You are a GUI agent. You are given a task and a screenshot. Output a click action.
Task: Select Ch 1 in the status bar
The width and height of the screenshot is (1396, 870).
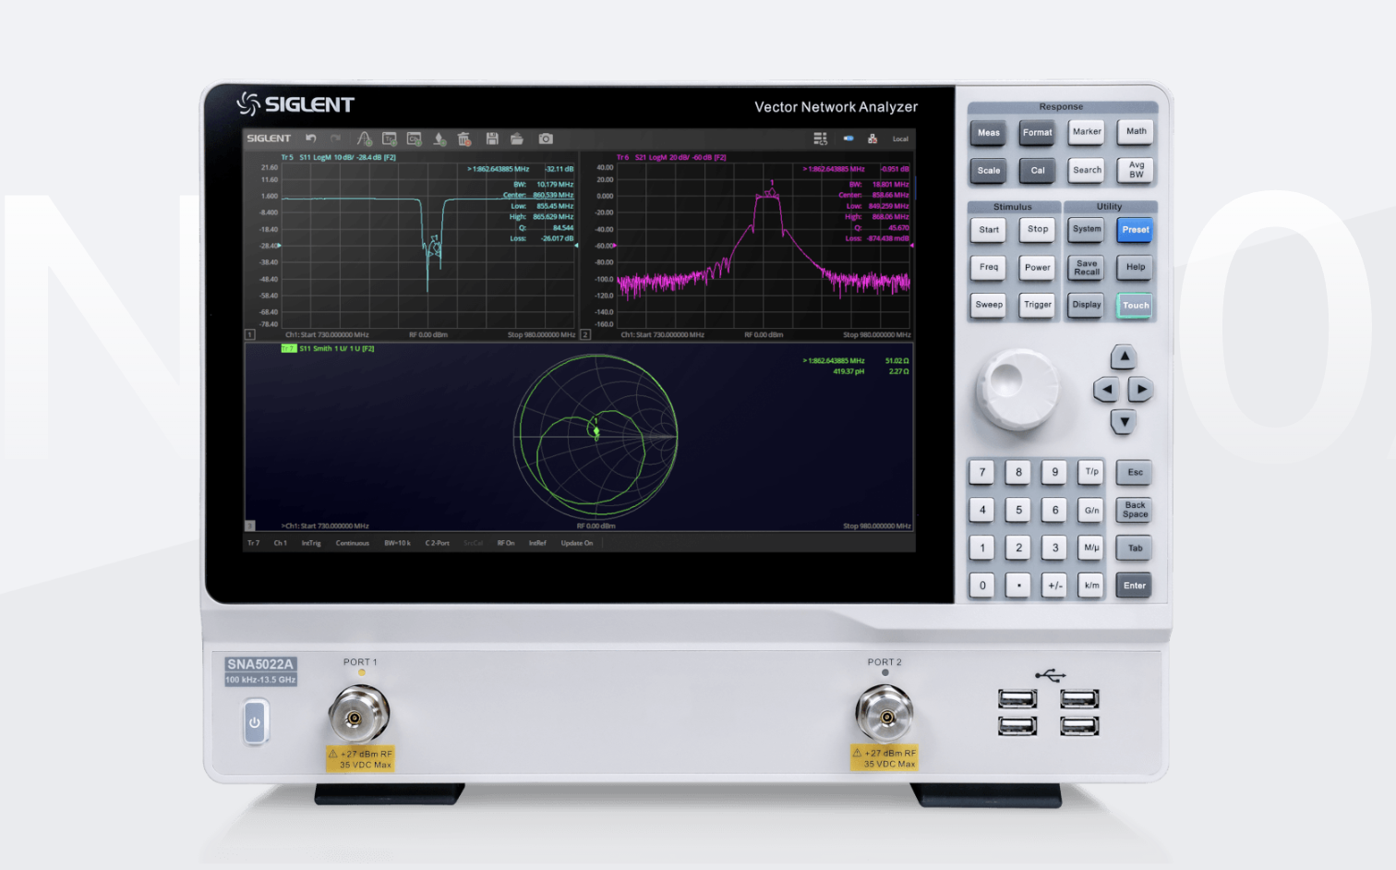(x=281, y=543)
